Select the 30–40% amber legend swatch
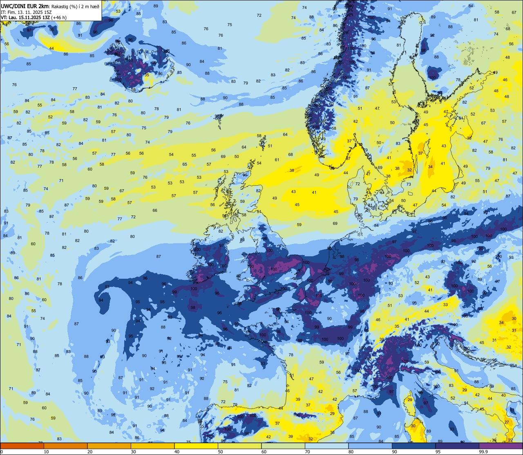 [x=152, y=446]
